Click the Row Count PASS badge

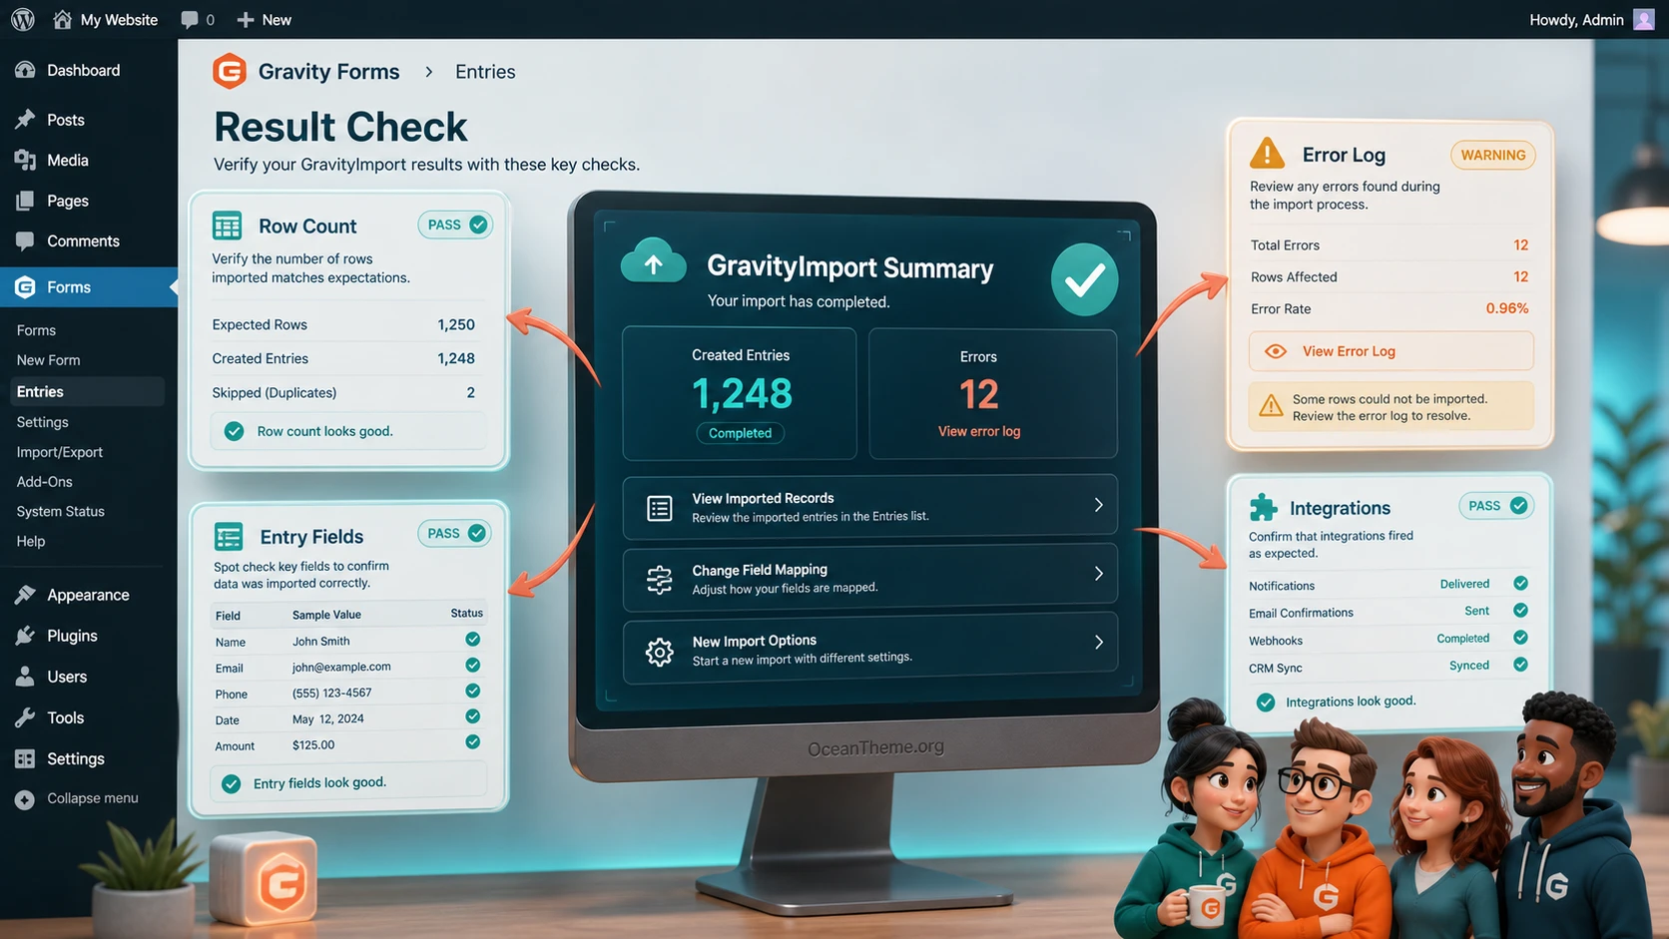(x=455, y=225)
